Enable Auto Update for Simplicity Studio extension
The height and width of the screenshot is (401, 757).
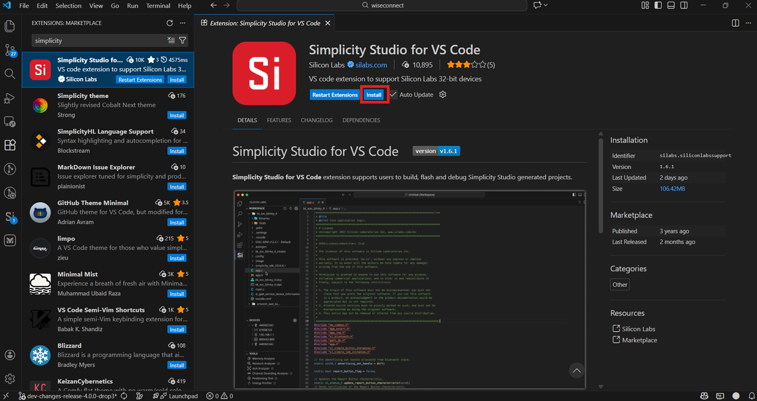coord(393,95)
